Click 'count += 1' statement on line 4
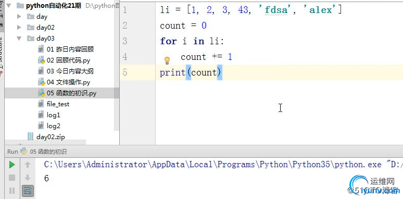Viewport: 403px width, 199px height. click(206, 57)
